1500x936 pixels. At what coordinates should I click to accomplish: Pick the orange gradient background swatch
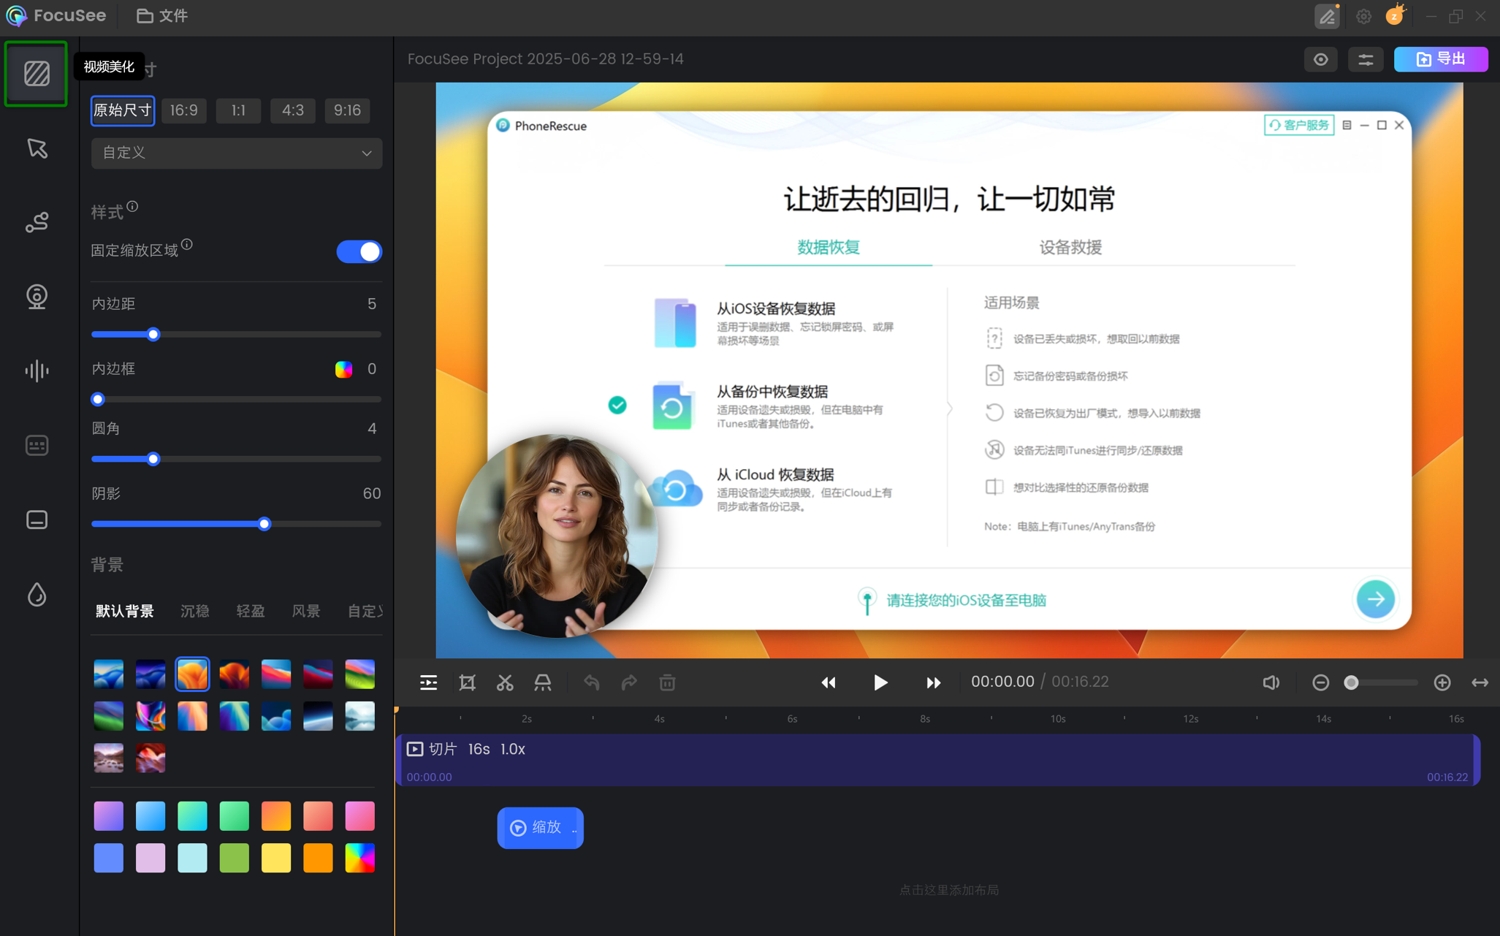pos(276,815)
